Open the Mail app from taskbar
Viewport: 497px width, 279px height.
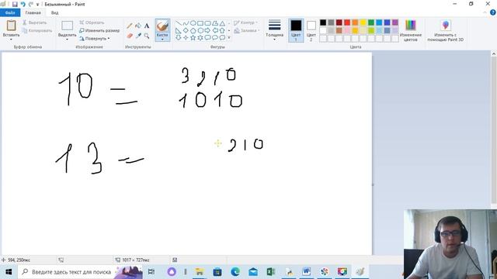[253, 272]
